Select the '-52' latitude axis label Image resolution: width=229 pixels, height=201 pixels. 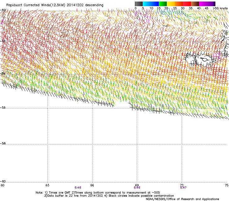tap(3, 41)
